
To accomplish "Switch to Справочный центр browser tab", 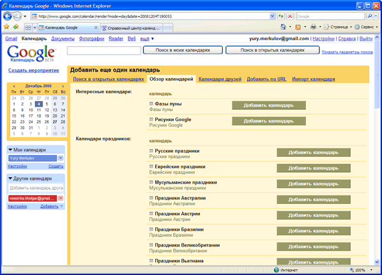I will point(131,28).
